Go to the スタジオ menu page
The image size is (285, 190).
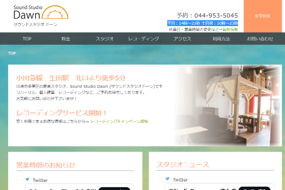(104, 39)
